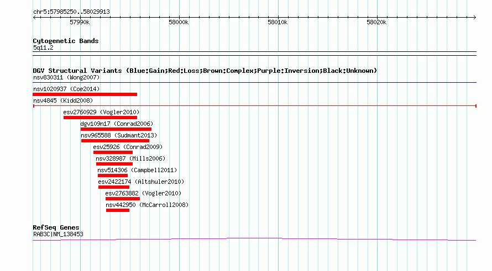Click the red esv2422174 loss bar
The height and width of the screenshot is (271, 492).
click(x=114, y=187)
